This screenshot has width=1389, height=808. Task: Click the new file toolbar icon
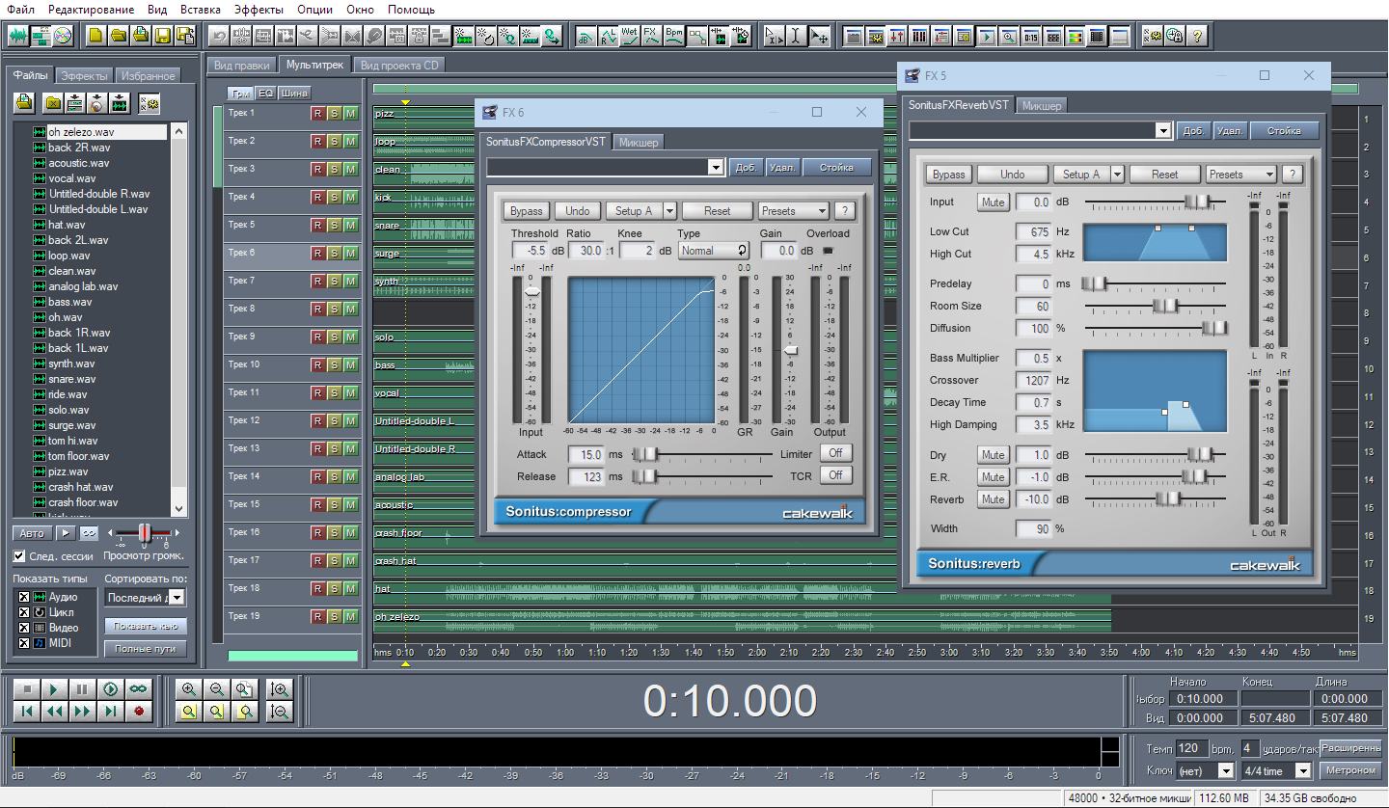95,37
